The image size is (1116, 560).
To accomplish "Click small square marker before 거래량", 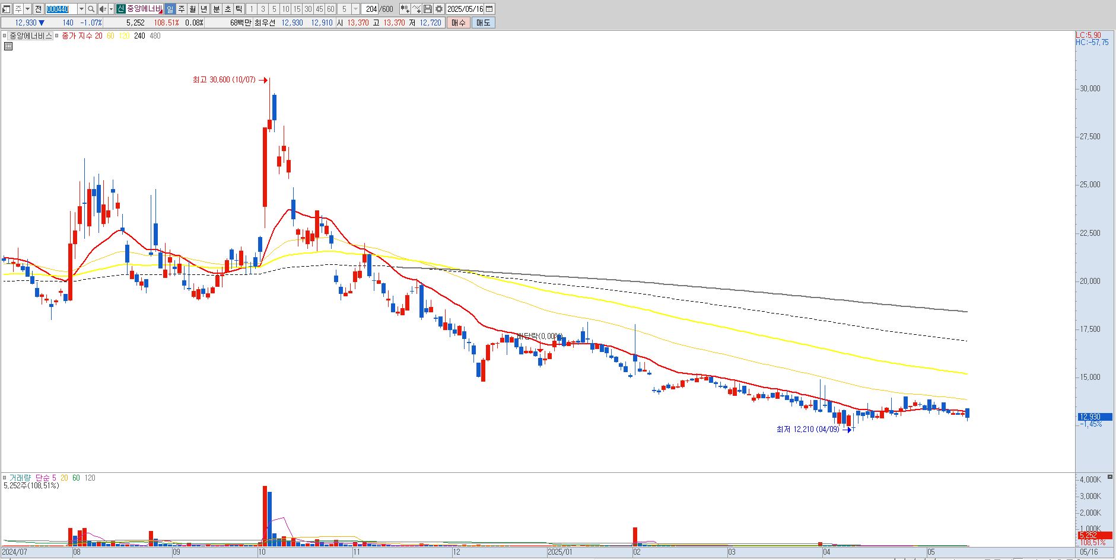I will [5, 478].
